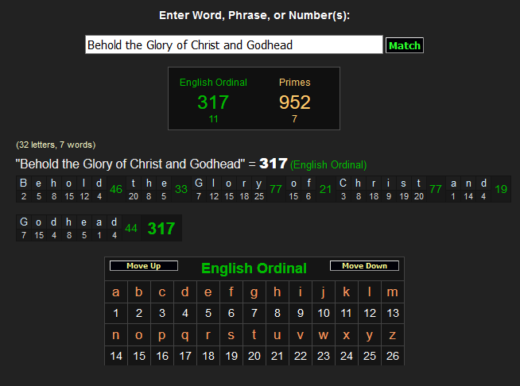This screenshot has height=386, width=520.
Task: Select the Primes cipher label
Action: point(294,83)
